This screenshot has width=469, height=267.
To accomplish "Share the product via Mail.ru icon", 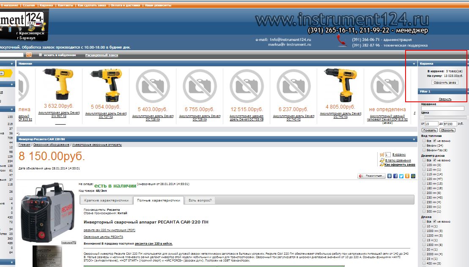I will pos(413,176).
